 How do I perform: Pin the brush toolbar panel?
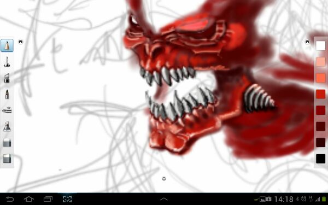(21, 42)
